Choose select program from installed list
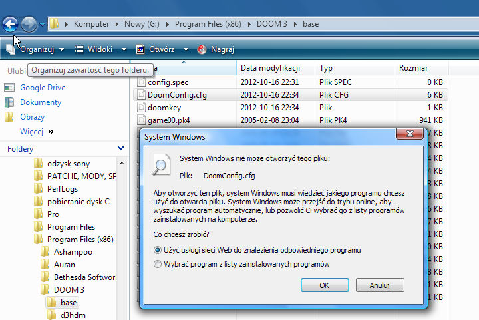Image resolution: width=479 pixels, height=320 pixels. [241, 264]
